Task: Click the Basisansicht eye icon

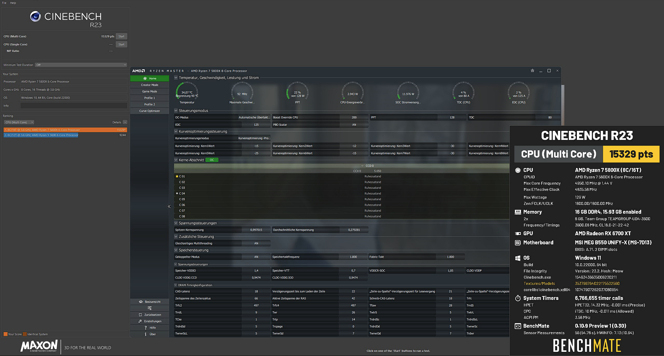Action: 141,302
